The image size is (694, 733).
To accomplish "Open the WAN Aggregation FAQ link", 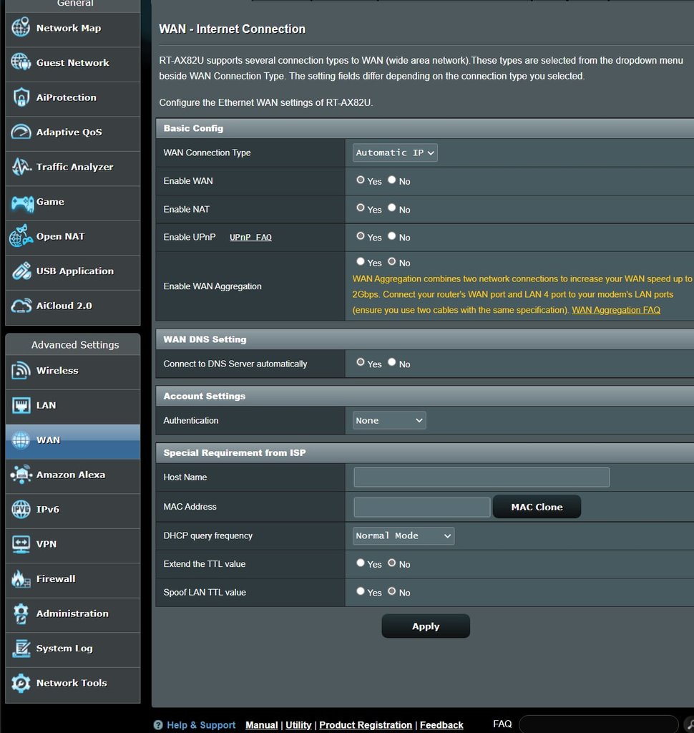I will 615,310.
